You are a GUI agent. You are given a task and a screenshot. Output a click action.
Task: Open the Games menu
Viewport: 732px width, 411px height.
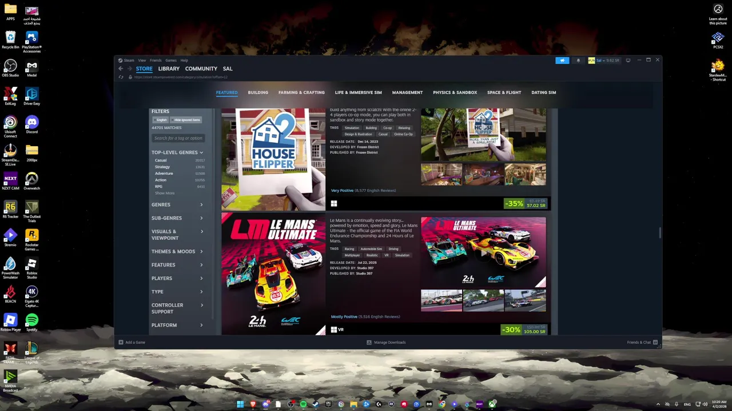(x=171, y=61)
